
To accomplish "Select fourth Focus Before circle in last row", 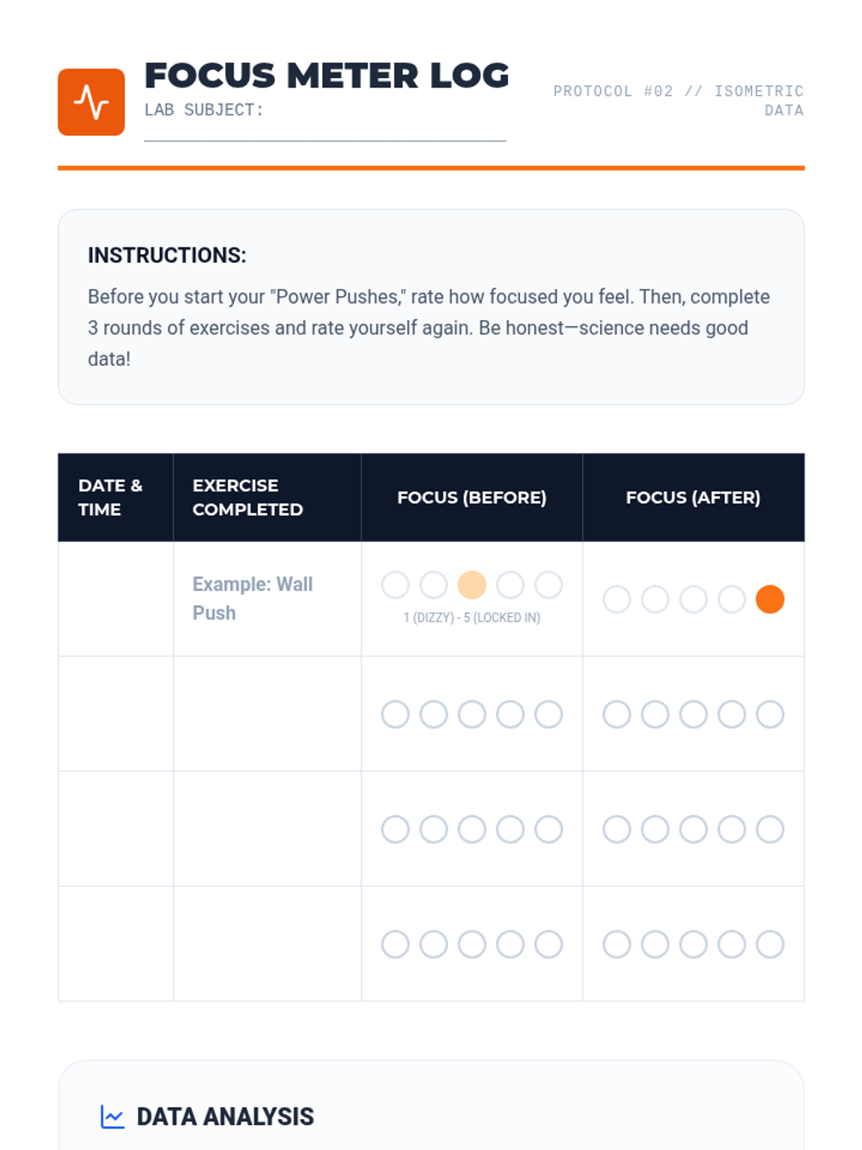I will (x=510, y=944).
